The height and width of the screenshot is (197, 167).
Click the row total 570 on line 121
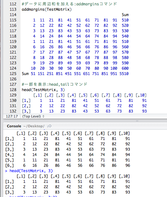pyautogui.click(x=125, y=52)
